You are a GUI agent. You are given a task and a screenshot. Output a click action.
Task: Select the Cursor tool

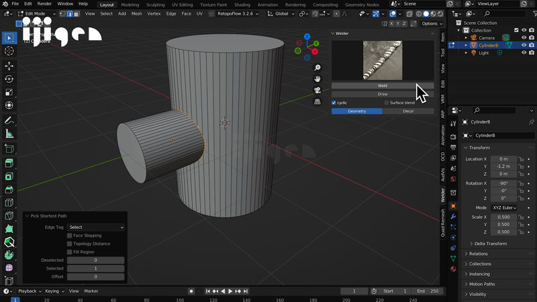coord(9,51)
